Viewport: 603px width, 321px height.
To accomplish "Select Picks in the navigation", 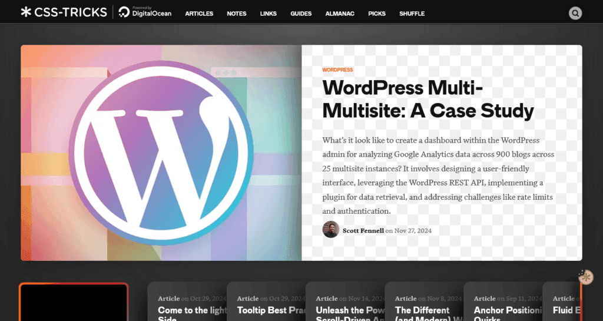I will [377, 14].
